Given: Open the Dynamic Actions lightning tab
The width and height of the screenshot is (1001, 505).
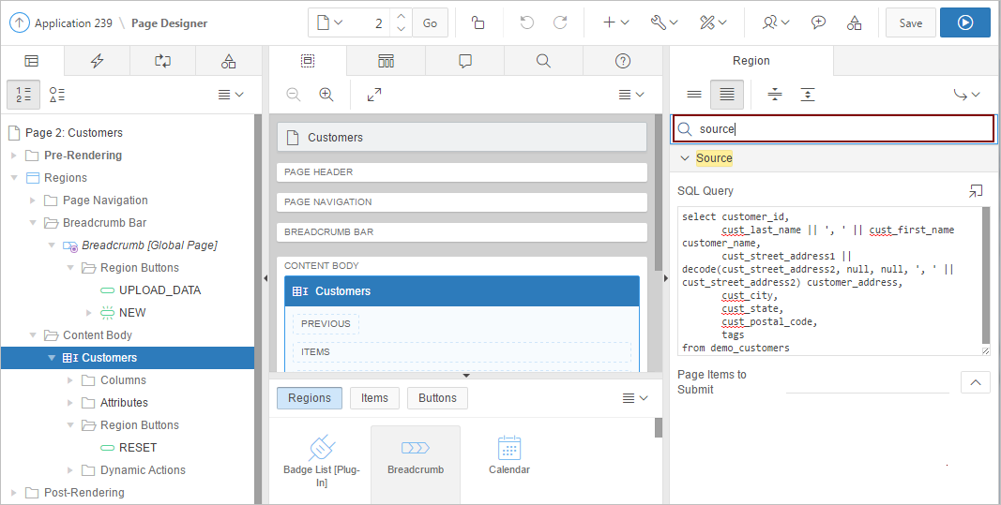Looking at the screenshot, I should tap(98, 61).
